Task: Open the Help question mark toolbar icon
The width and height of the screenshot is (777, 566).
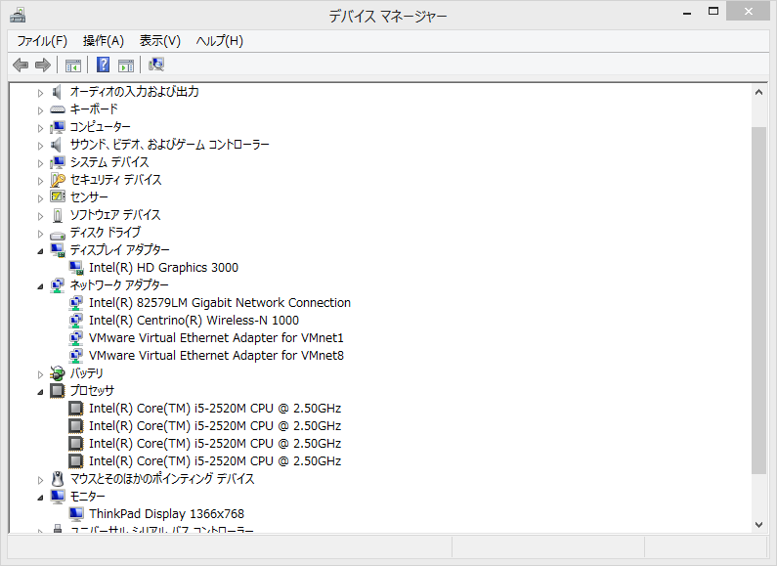Action: [103, 65]
